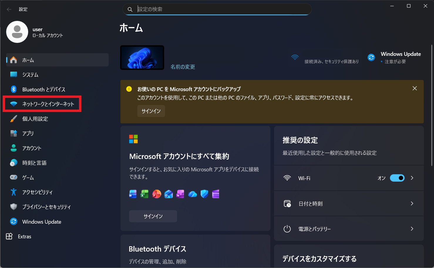This screenshot has width=434, height=268.
Task: Open the システム settings page
Action: coord(30,75)
